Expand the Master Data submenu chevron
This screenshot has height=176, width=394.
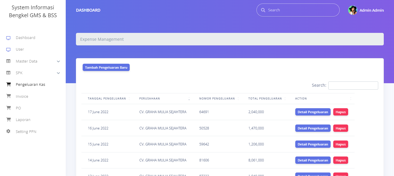[x=58, y=61]
